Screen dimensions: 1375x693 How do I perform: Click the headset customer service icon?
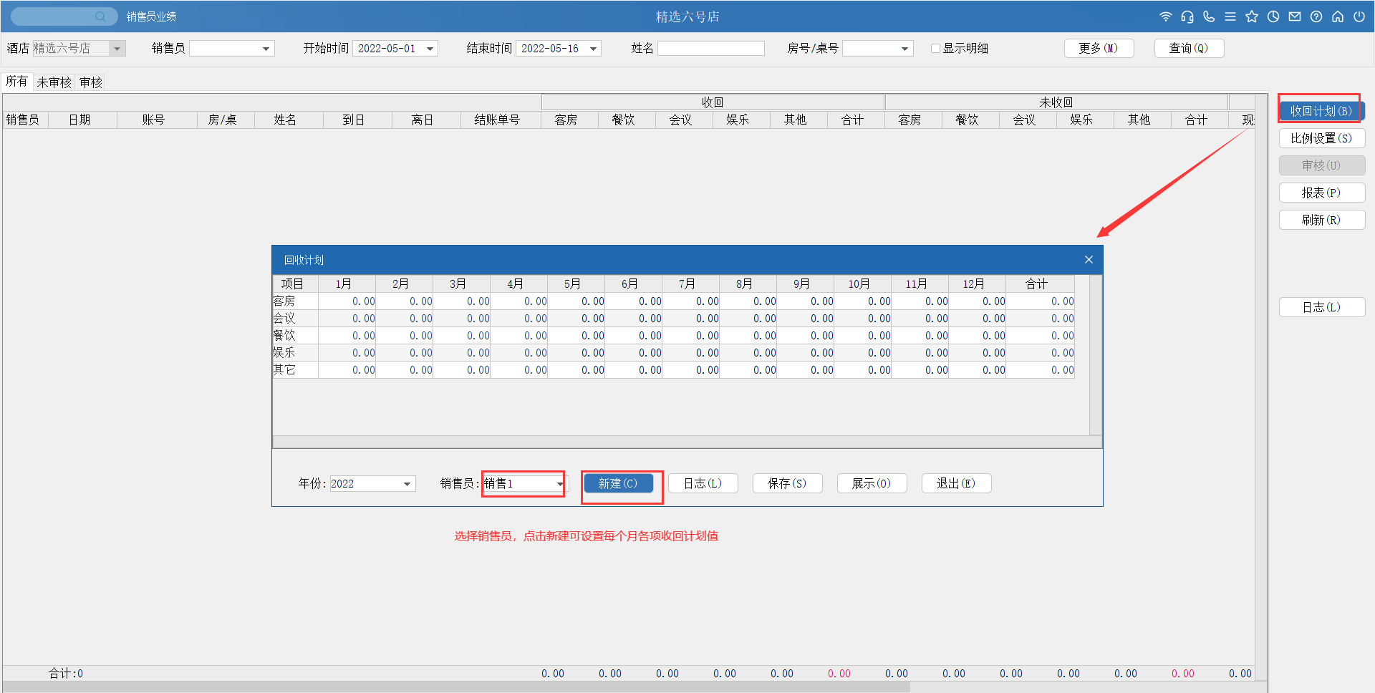point(1187,16)
